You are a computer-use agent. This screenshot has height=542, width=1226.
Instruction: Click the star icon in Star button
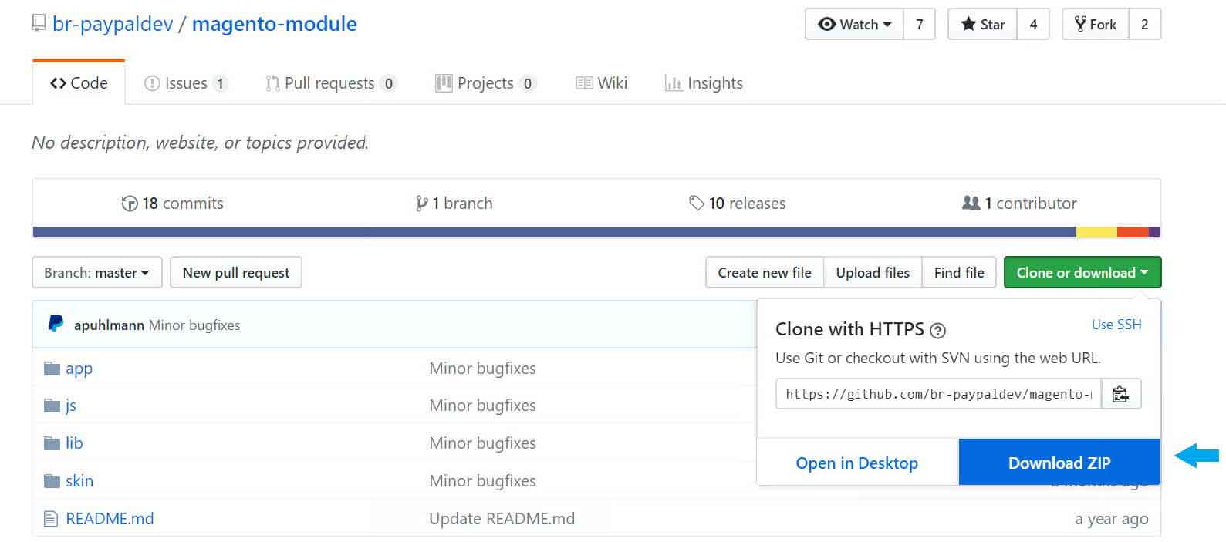pyautogui.click(x=968, y=24)
